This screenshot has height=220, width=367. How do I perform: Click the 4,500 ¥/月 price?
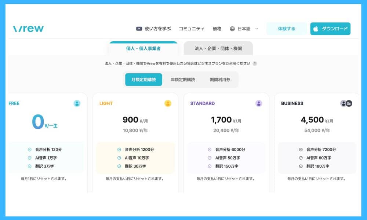pyautogui.click(x=317, y=120)
